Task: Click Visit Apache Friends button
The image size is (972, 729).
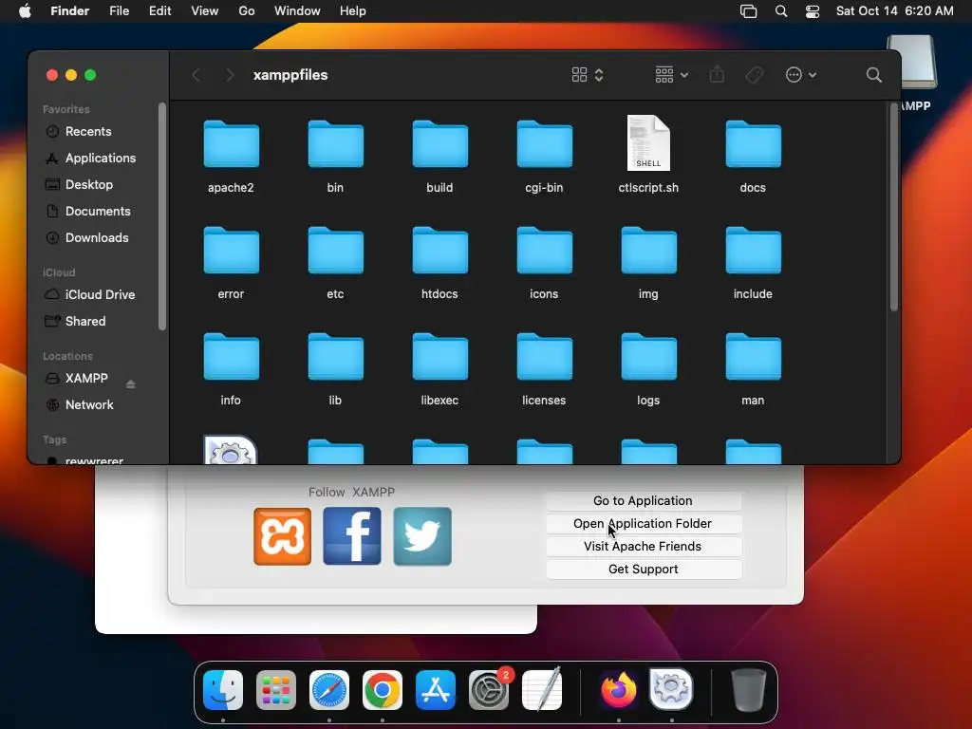Action: (x=644, y=547)
